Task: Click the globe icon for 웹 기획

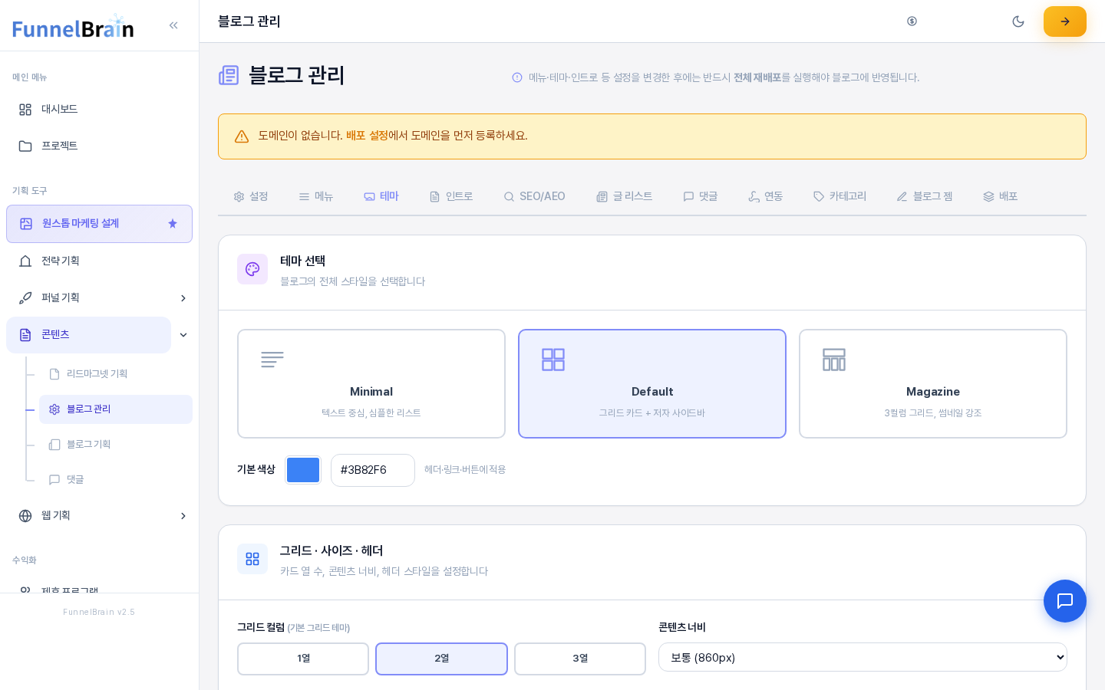Action: [x=25, y=516]
